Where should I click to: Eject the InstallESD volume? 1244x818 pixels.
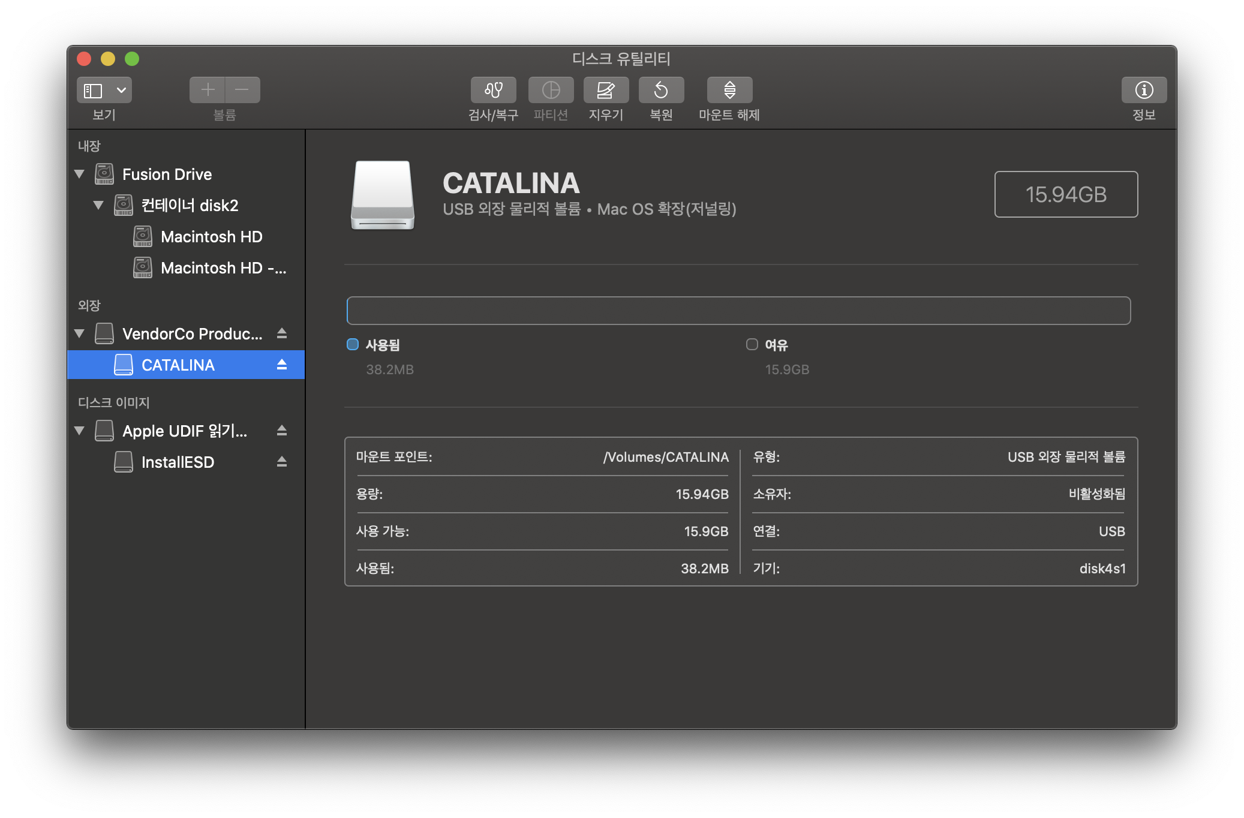[x=282, y=461]
